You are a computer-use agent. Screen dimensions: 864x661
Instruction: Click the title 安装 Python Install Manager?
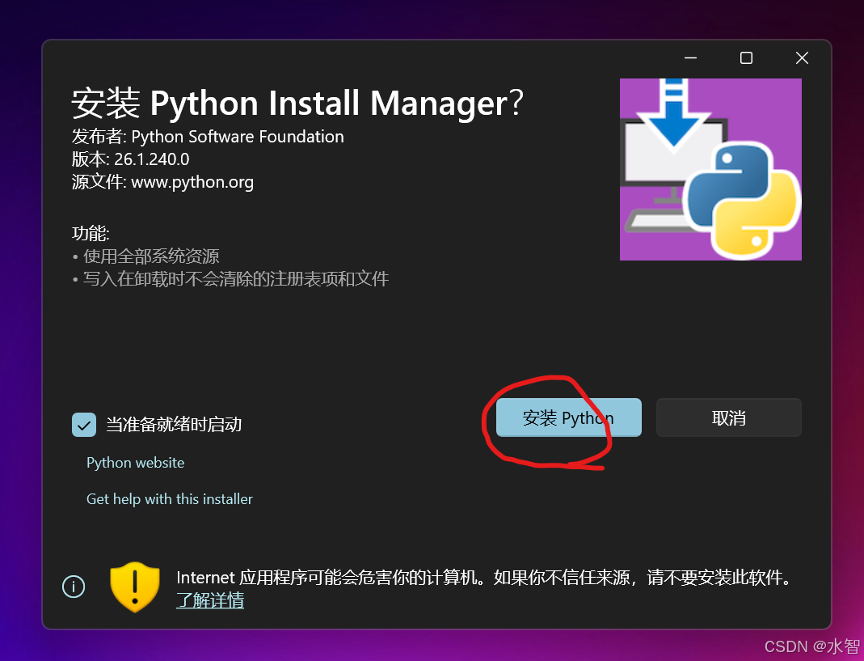point(297,104)
